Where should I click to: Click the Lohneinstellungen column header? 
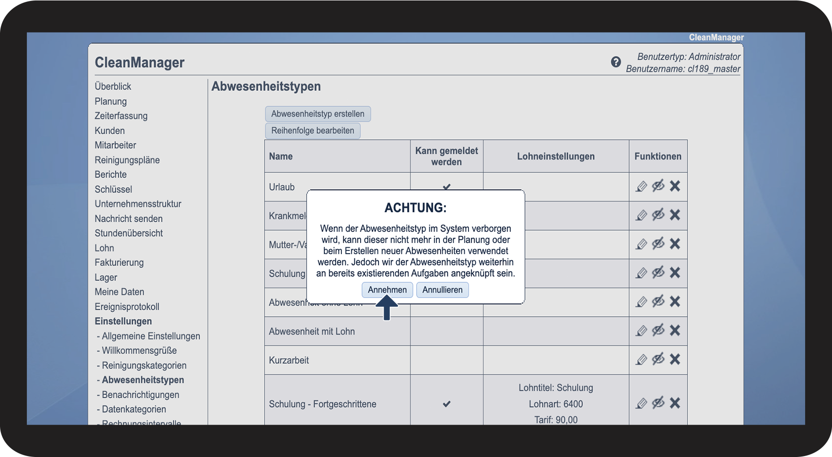pyautogui.click(x=556, y=157)
